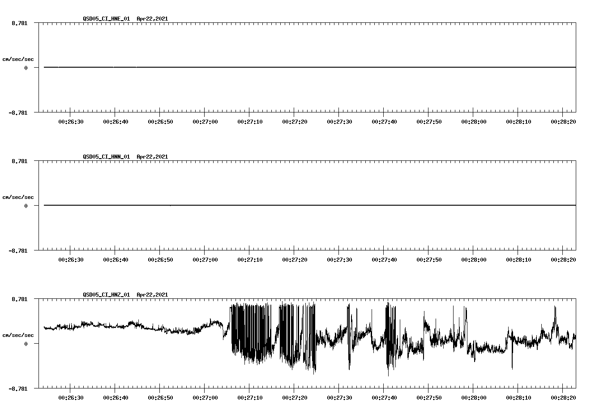Click the cm/sec/sec unit label on middle plot
The height and width of the screenshot is (414, 608).
[18, 196]
